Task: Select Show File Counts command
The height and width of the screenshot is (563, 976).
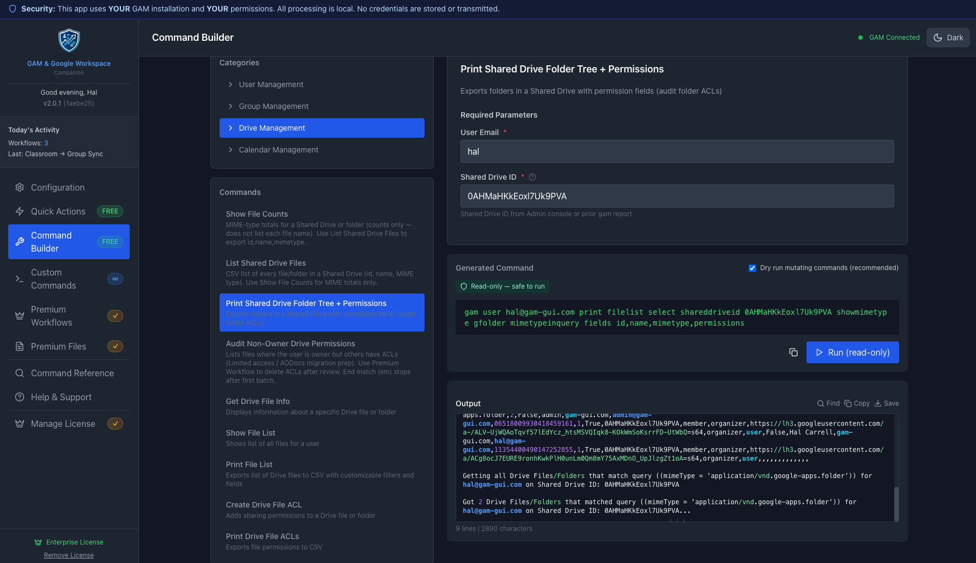Action: pyautogui.click(x=322, y=228)
